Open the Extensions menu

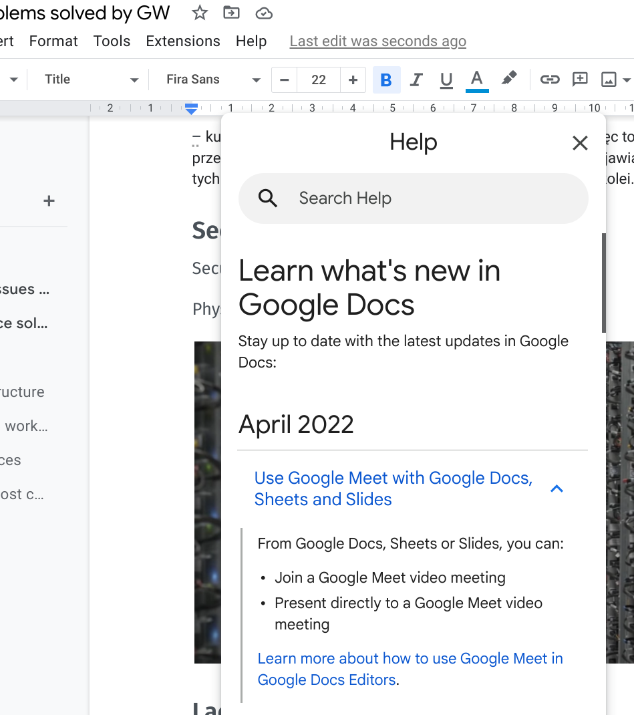(183, 41)
